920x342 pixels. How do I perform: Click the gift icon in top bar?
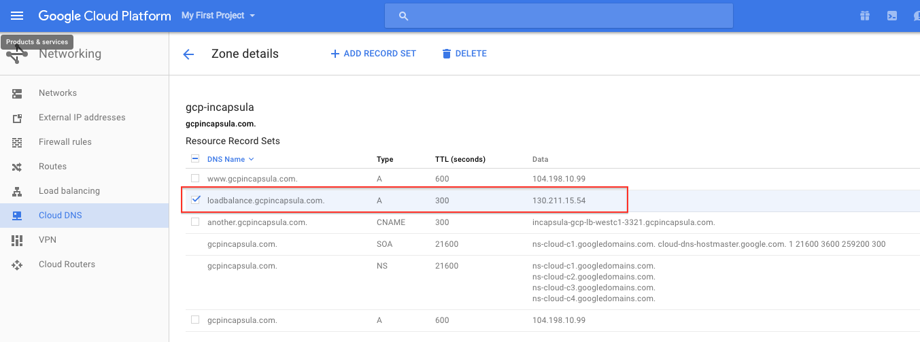(864, 16)
